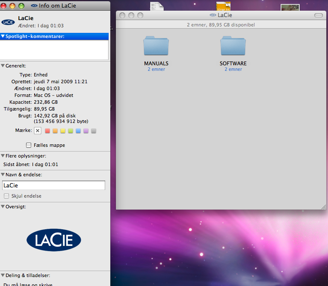Click the Type value Enhed
Image resolution: width=328 pixels, height=286 pixels.
click(41, 75)
